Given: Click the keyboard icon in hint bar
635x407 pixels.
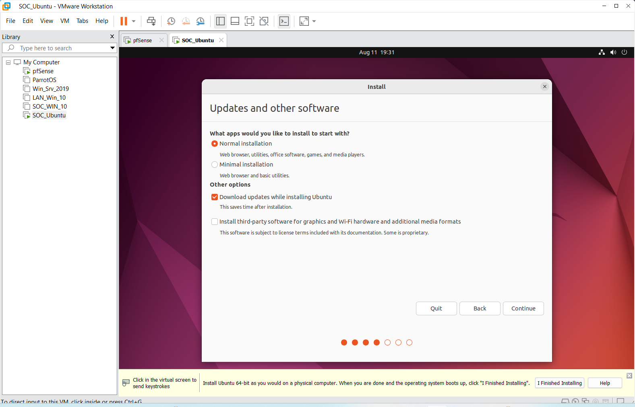Looking at the screenshot, I should [x=126, y=383].
